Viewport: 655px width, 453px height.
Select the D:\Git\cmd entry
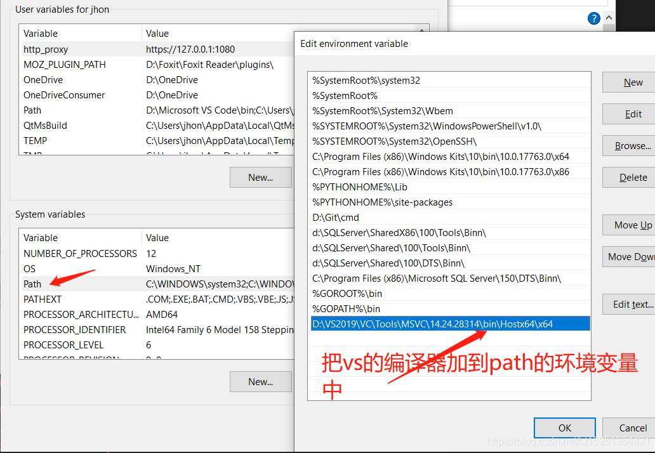pyautogui.click(x=450, y=218)
